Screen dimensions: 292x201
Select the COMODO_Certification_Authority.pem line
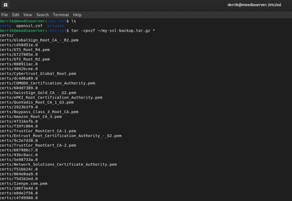(48, 83)
